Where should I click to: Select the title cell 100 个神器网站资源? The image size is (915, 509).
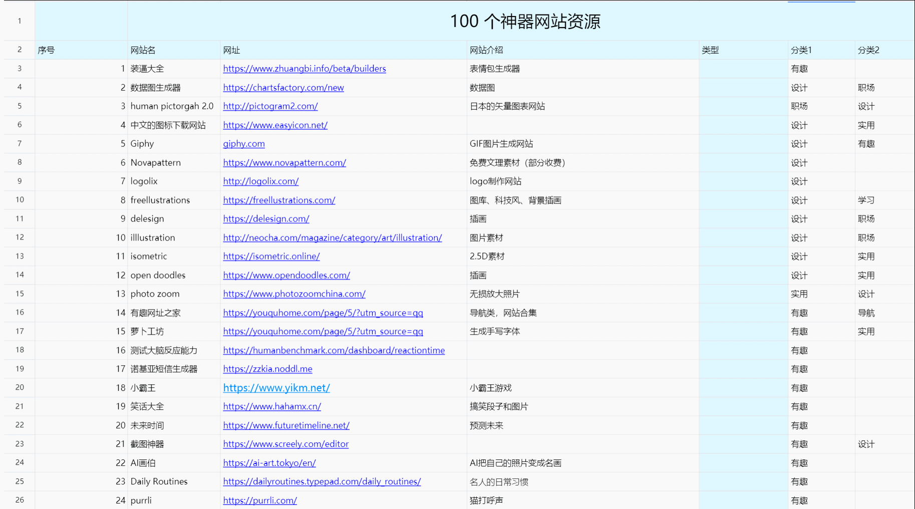tap(525, 21)
